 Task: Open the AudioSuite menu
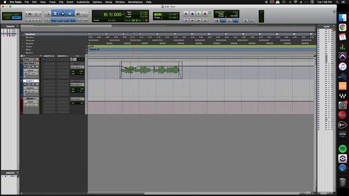pos(83,2)
